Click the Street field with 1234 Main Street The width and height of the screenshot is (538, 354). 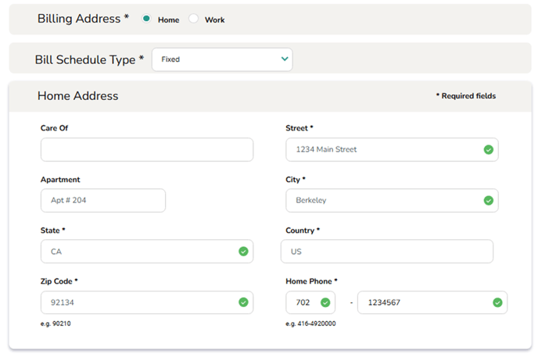(x=382, y=149)
